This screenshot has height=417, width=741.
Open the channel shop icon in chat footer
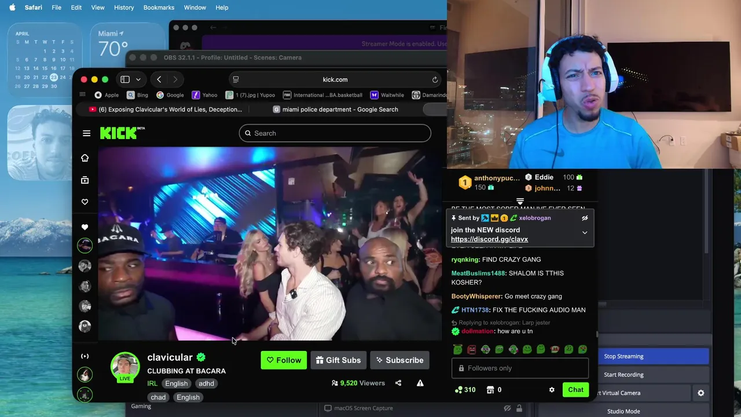point(490,390)
